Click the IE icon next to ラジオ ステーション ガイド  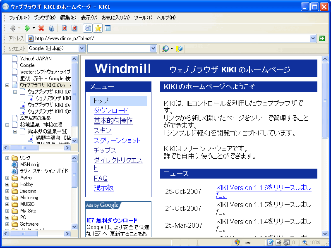click(x=15, y=171)
